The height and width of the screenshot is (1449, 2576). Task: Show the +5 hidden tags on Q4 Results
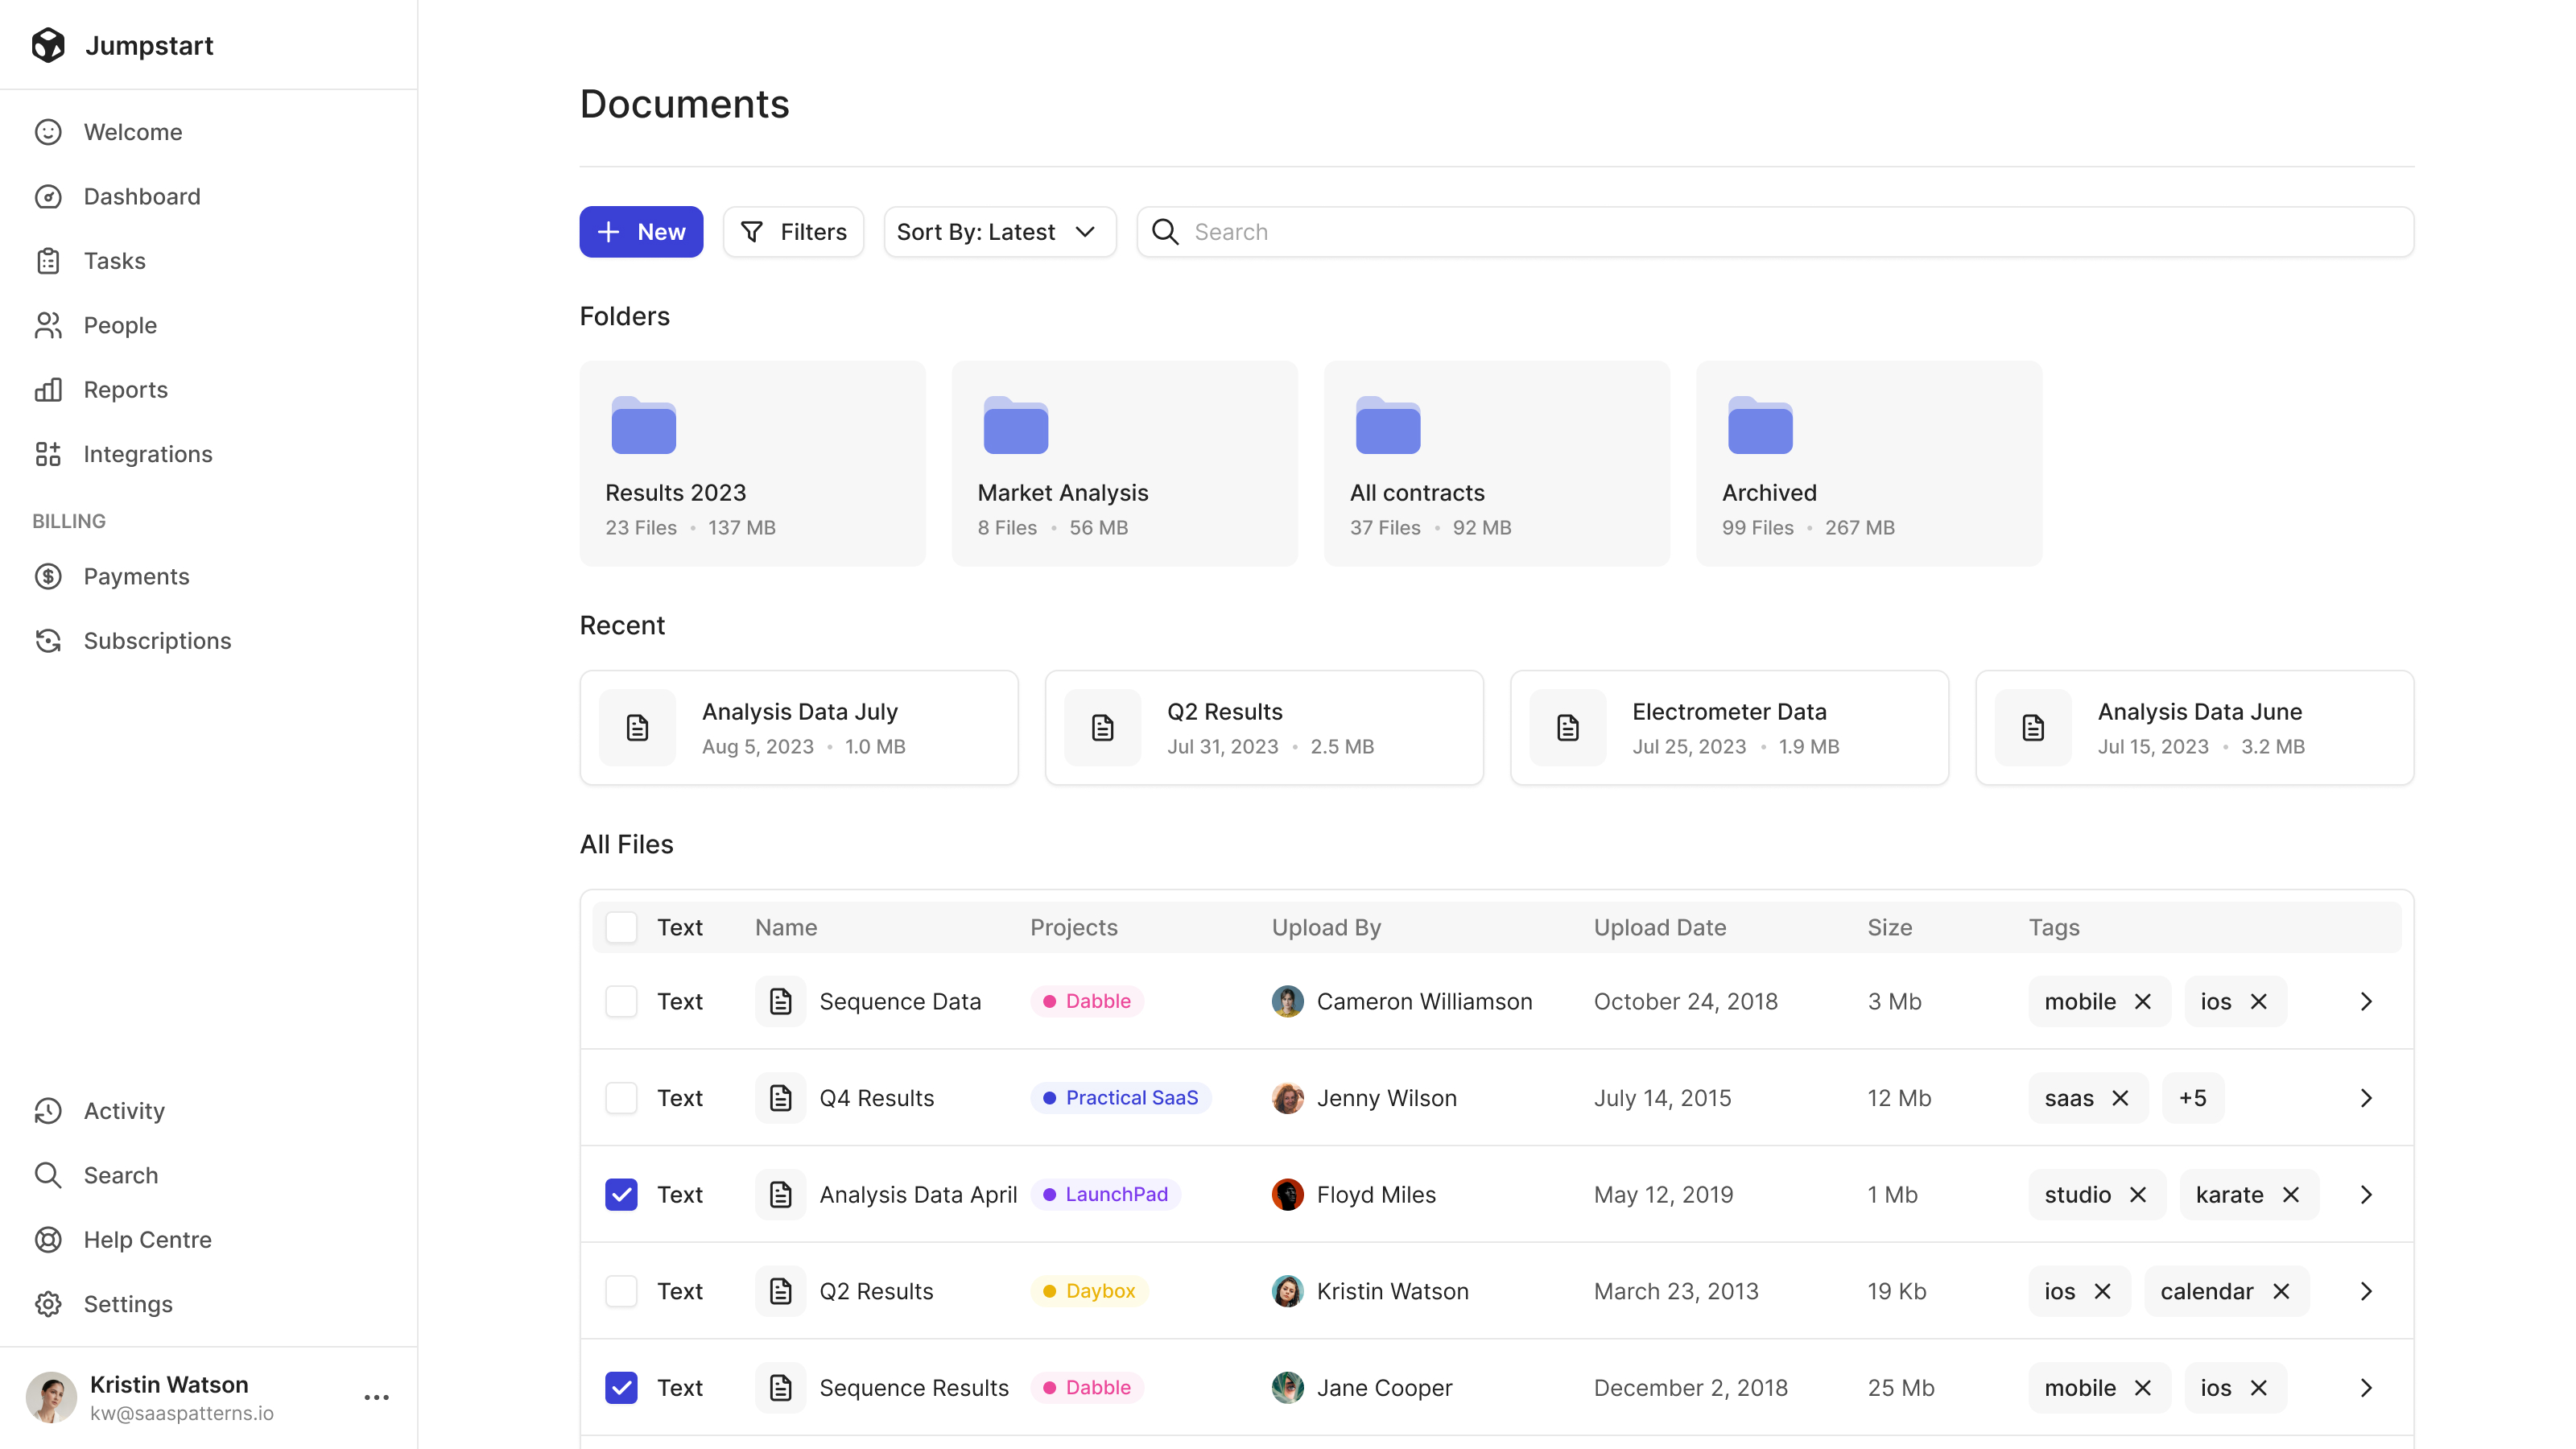pos(2192,1098)
